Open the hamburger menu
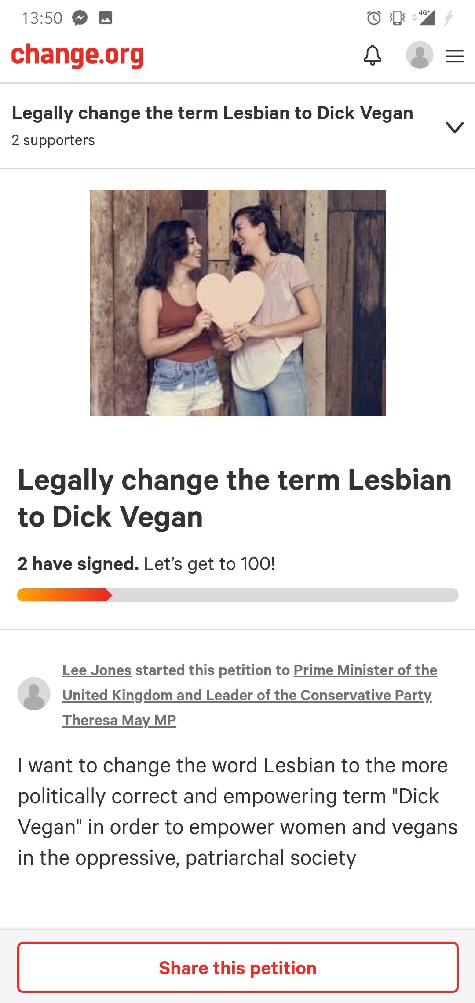475x1003 pixels. (454, 56)
